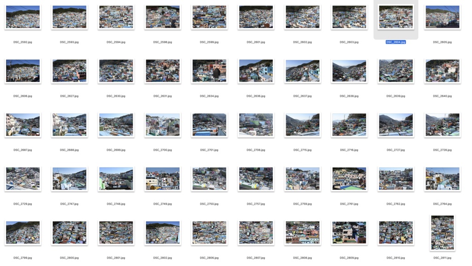The height and width of the screenshot is (266, 472).
Task: Select the DSC_2606.jpg thumbnail
Action: 23,71
